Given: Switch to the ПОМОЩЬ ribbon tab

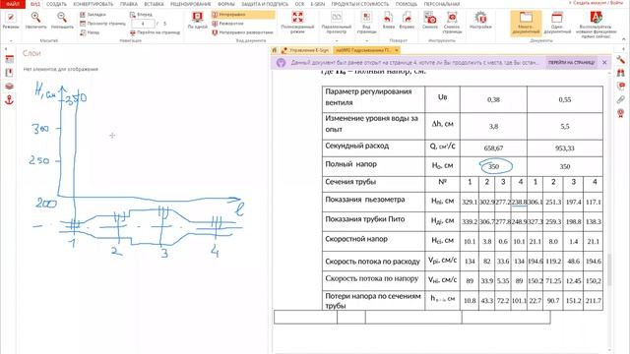Looking at the screenshot, I should [x=407, y=4].
